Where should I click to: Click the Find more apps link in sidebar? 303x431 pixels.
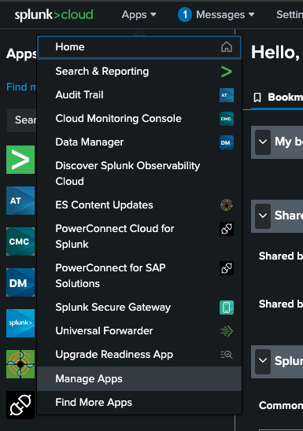click(x=21, y=87)
